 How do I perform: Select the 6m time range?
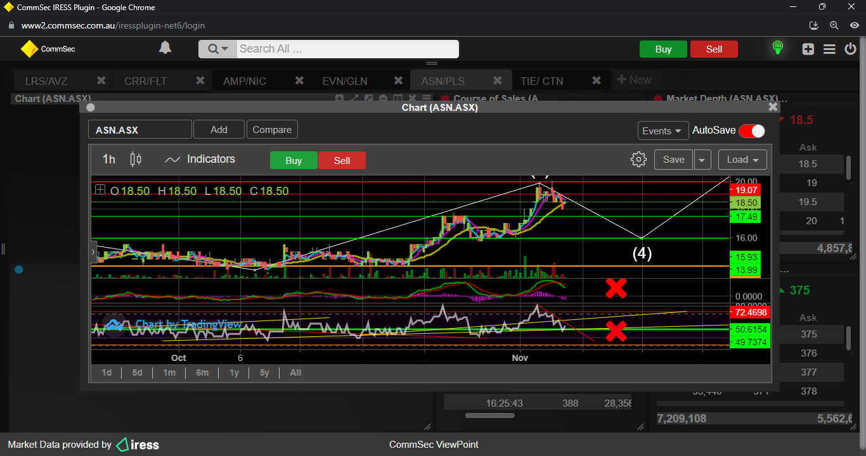point(202,372)
